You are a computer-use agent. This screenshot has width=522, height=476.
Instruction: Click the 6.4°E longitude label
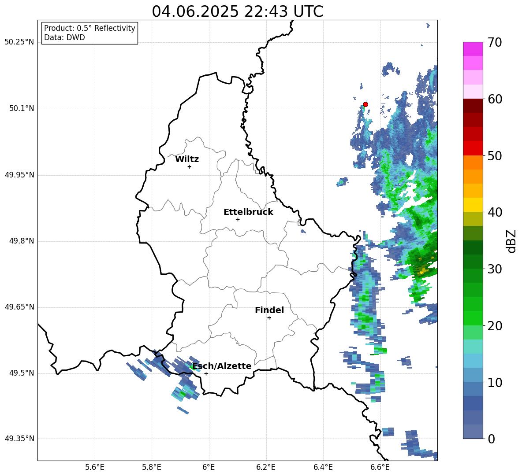click(323, 467)
